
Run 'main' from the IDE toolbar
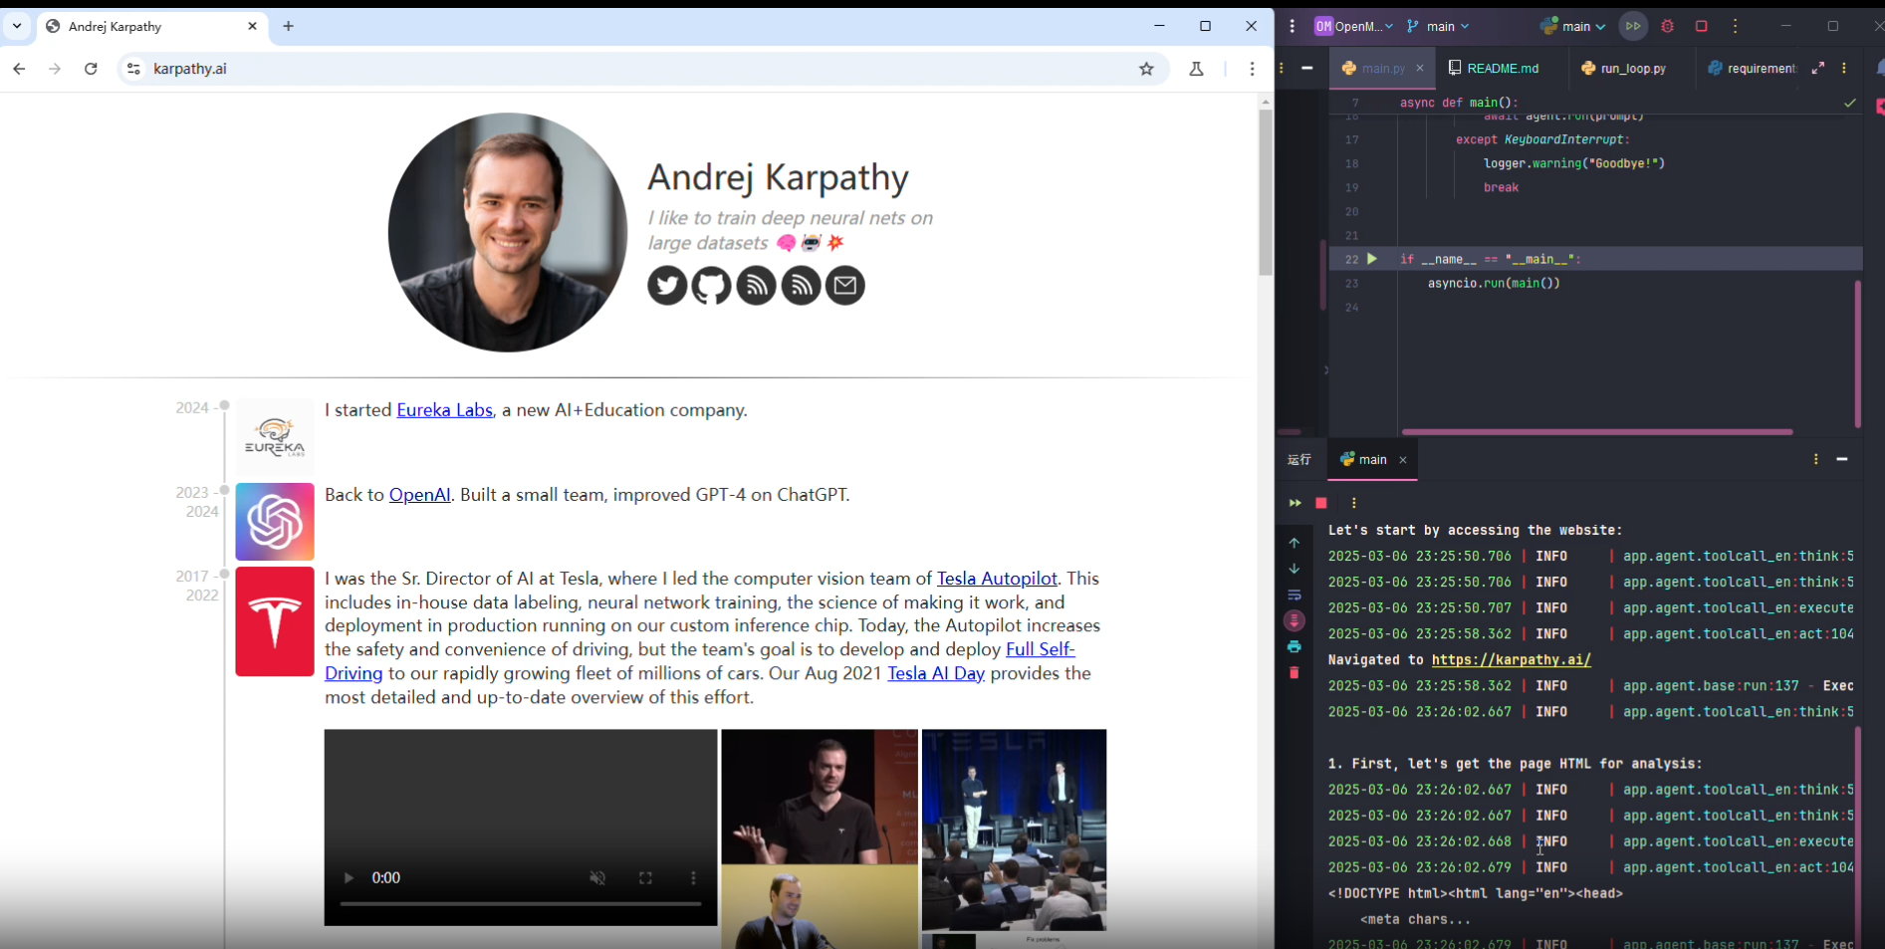[1633, 27]
